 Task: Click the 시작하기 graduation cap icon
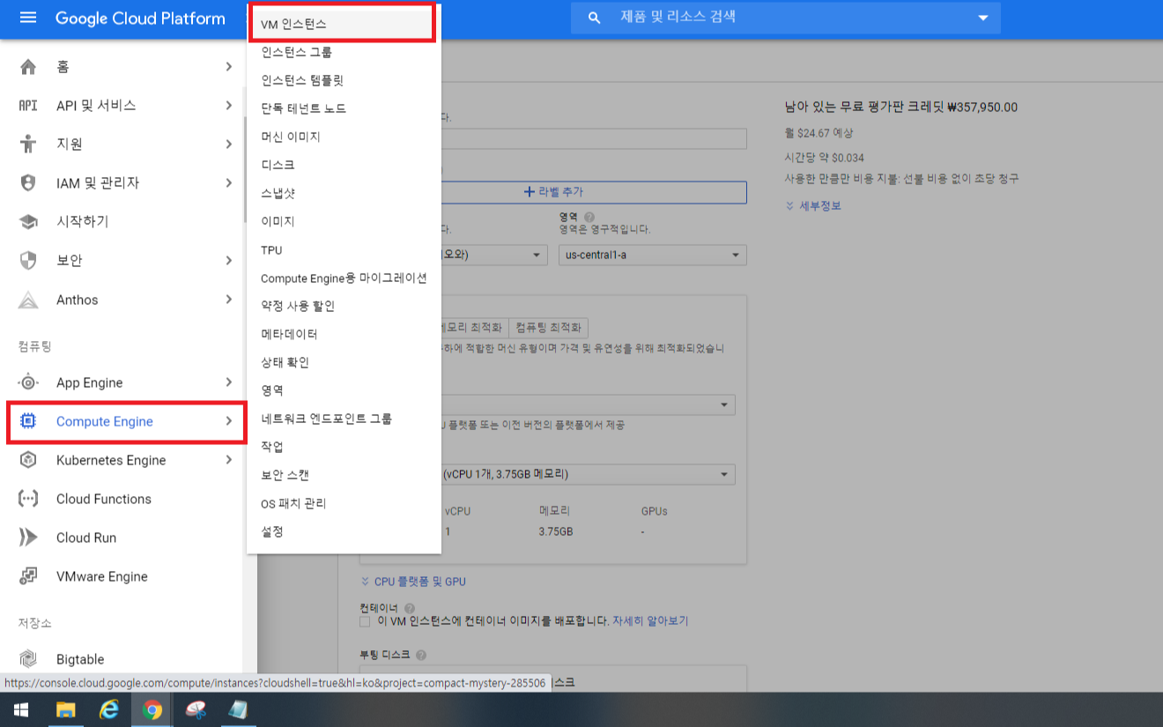28,221
